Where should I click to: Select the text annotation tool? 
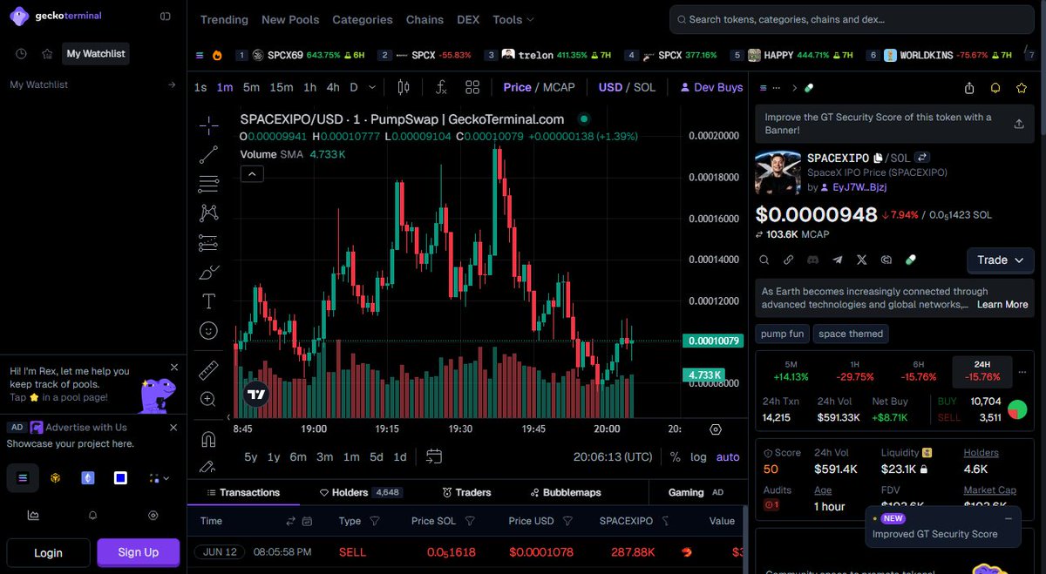pyautogui.click(x=208, y=301)
